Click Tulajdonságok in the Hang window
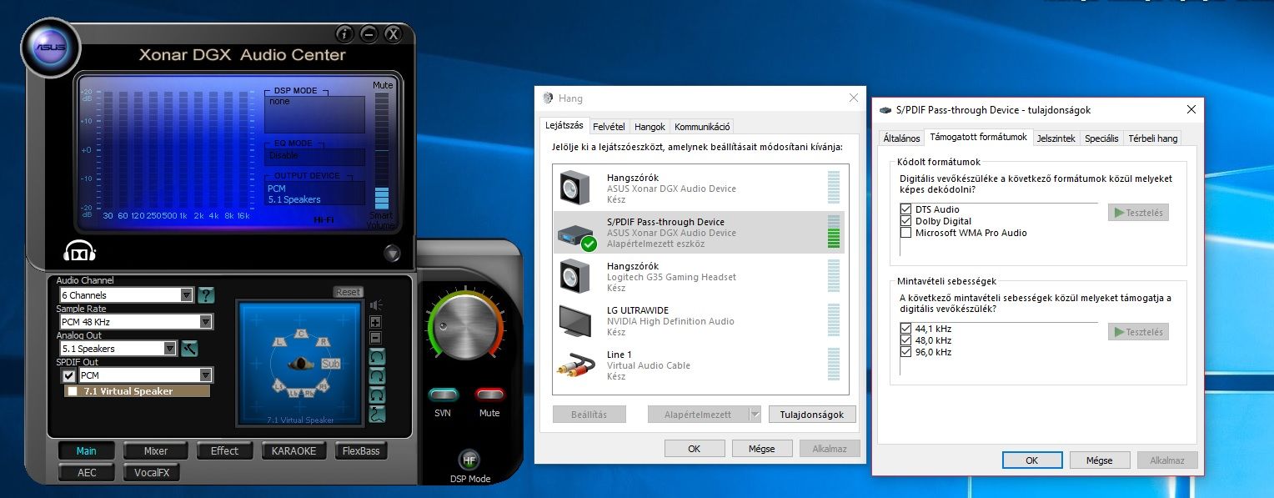Screen dimensions: 1274x498 [x=812, y=414]
